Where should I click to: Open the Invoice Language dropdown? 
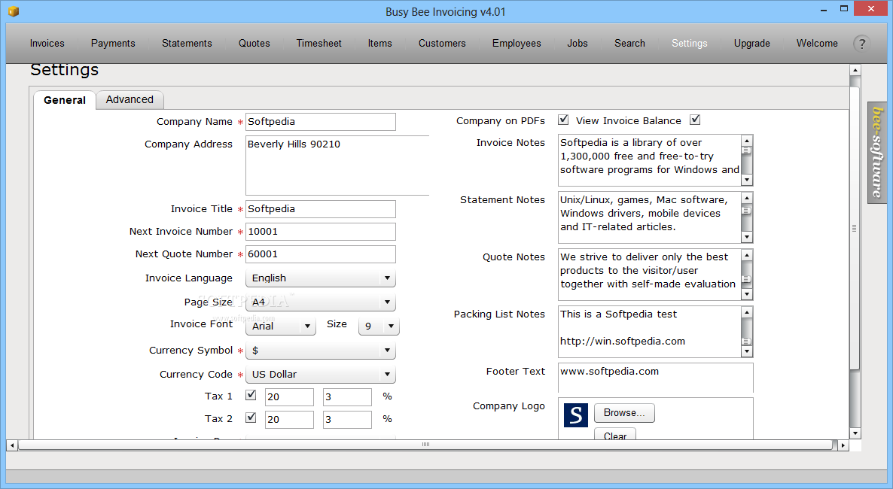click(x=321, y=278)
